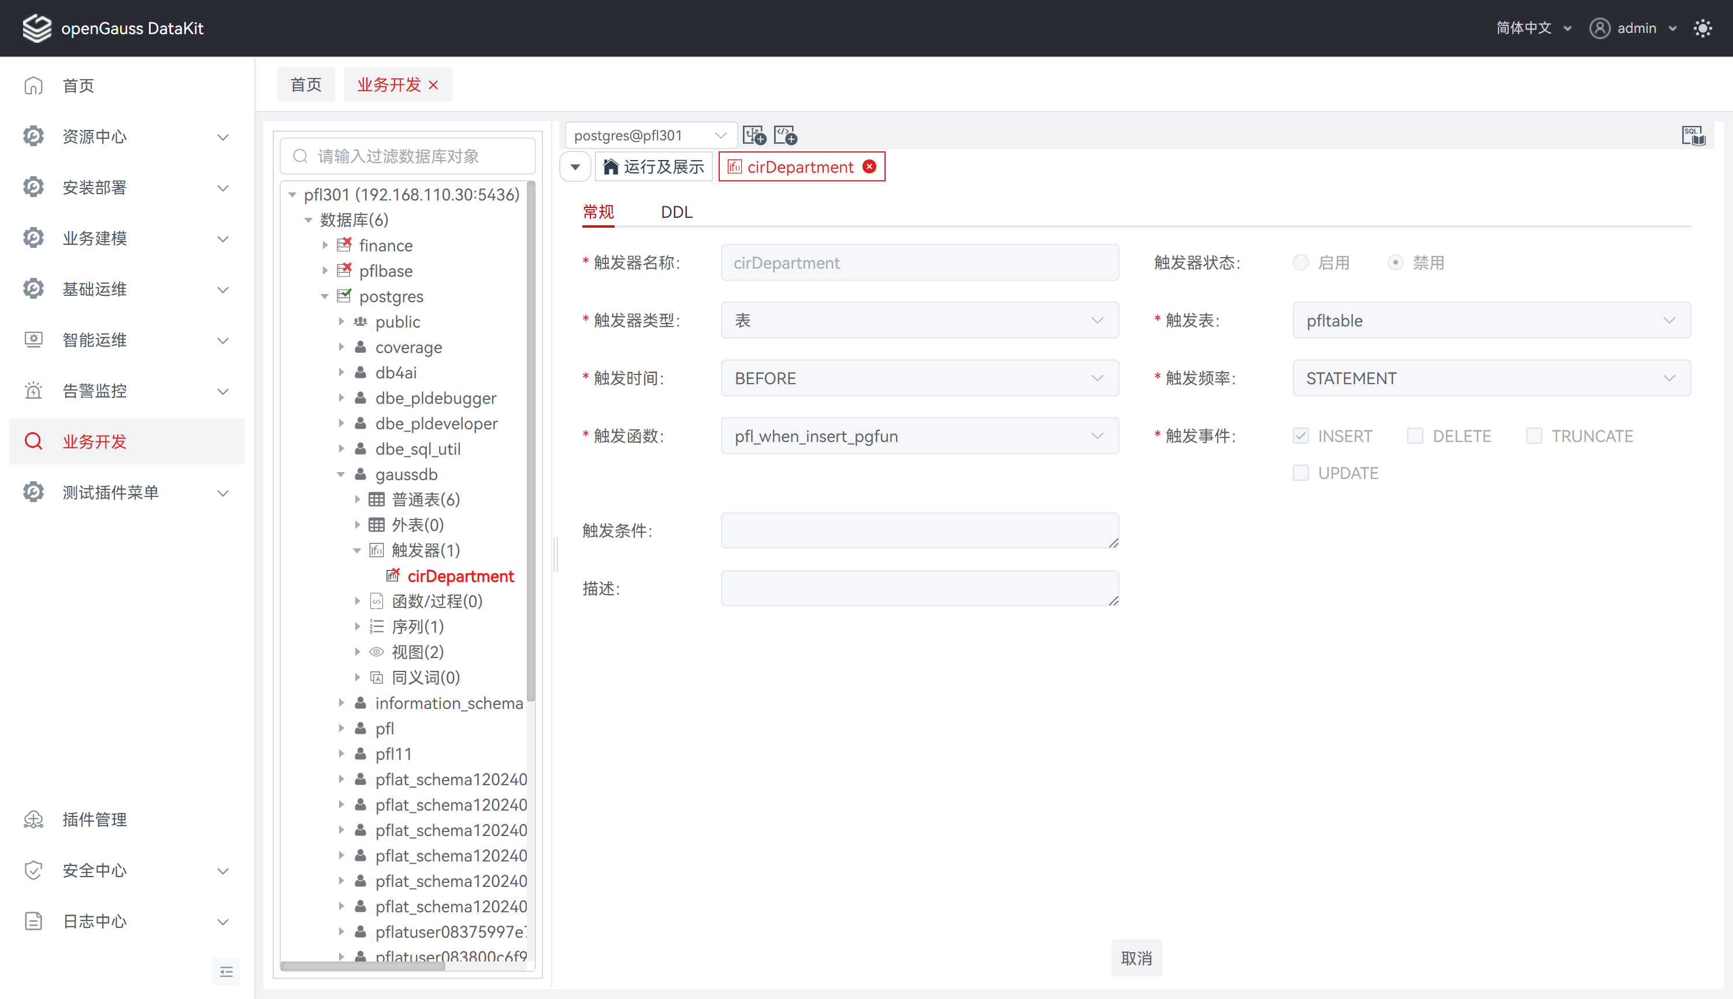Image resolution: width=1733 pixels, height=999 pixels.
Task: Click the 同义词(0) synonym icon
Action: tap(377, 677)
